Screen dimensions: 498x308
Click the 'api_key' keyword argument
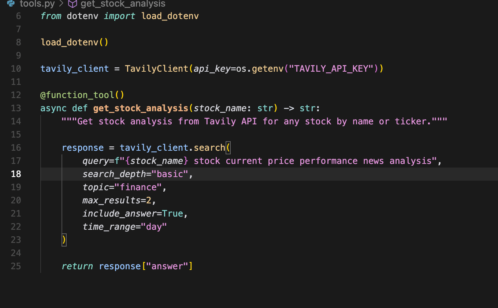coord(212,69)
